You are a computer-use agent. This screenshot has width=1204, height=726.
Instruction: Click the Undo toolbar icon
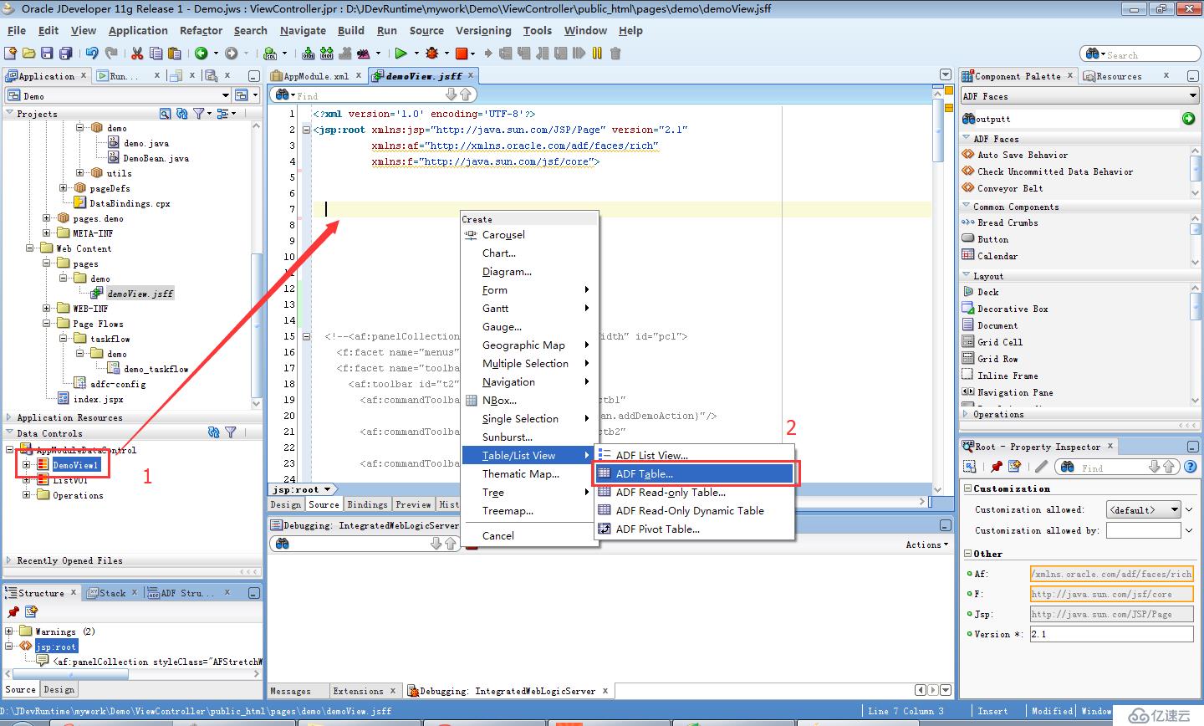tap(91, 54)
